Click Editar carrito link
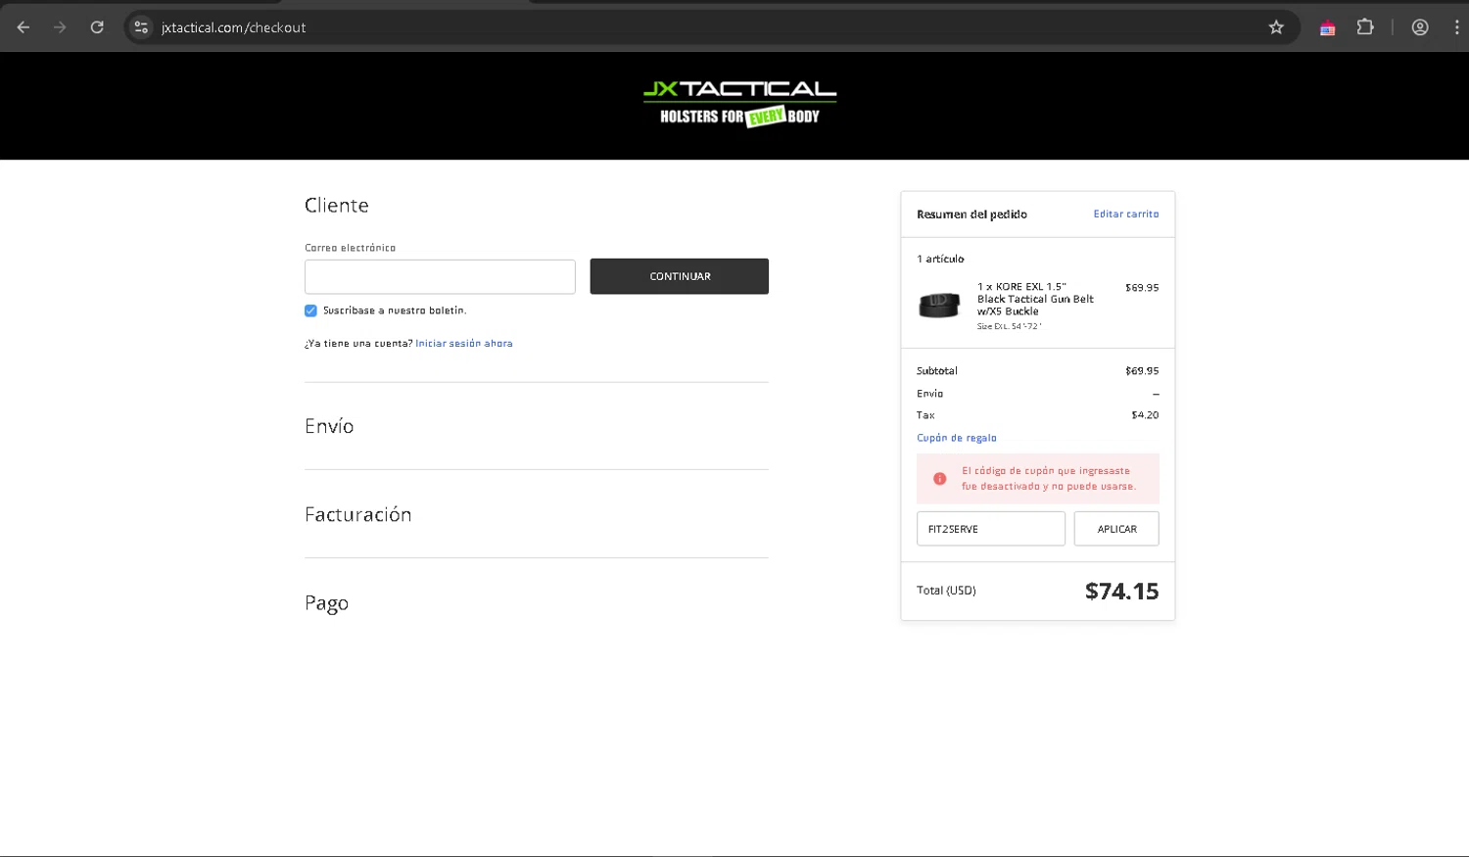Image resolution: width=1469 pixels, height=857 pixels. coord(1126,214)
